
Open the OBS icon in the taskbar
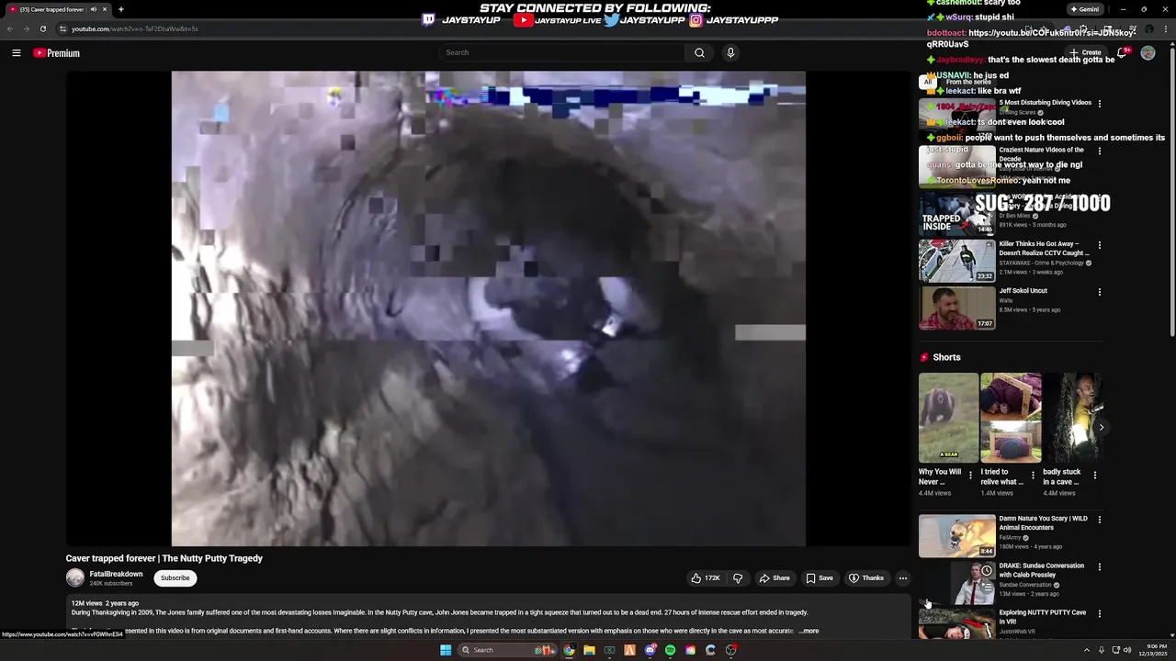click(730, 650)
